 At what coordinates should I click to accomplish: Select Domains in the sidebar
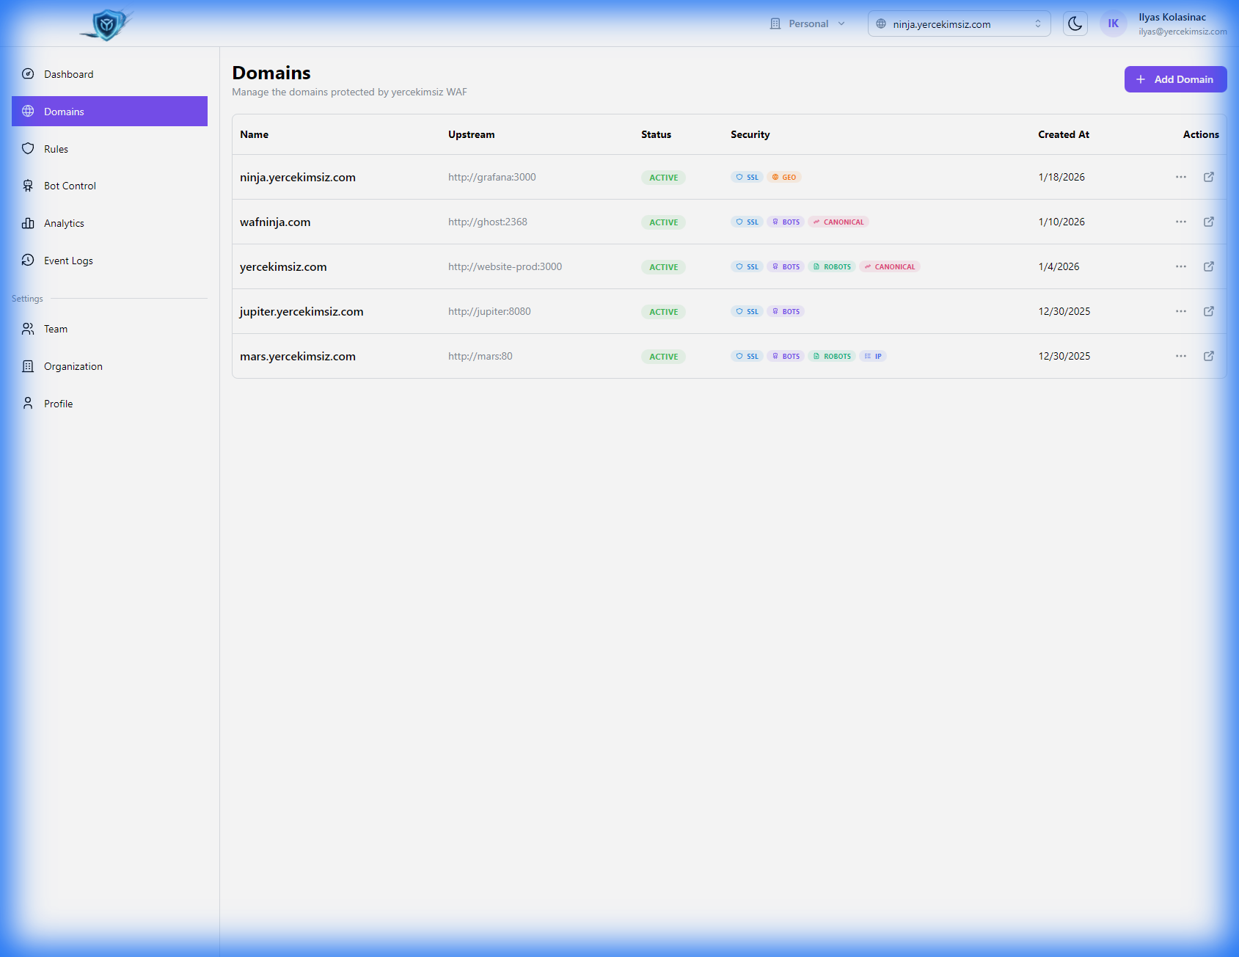[109, 112]
